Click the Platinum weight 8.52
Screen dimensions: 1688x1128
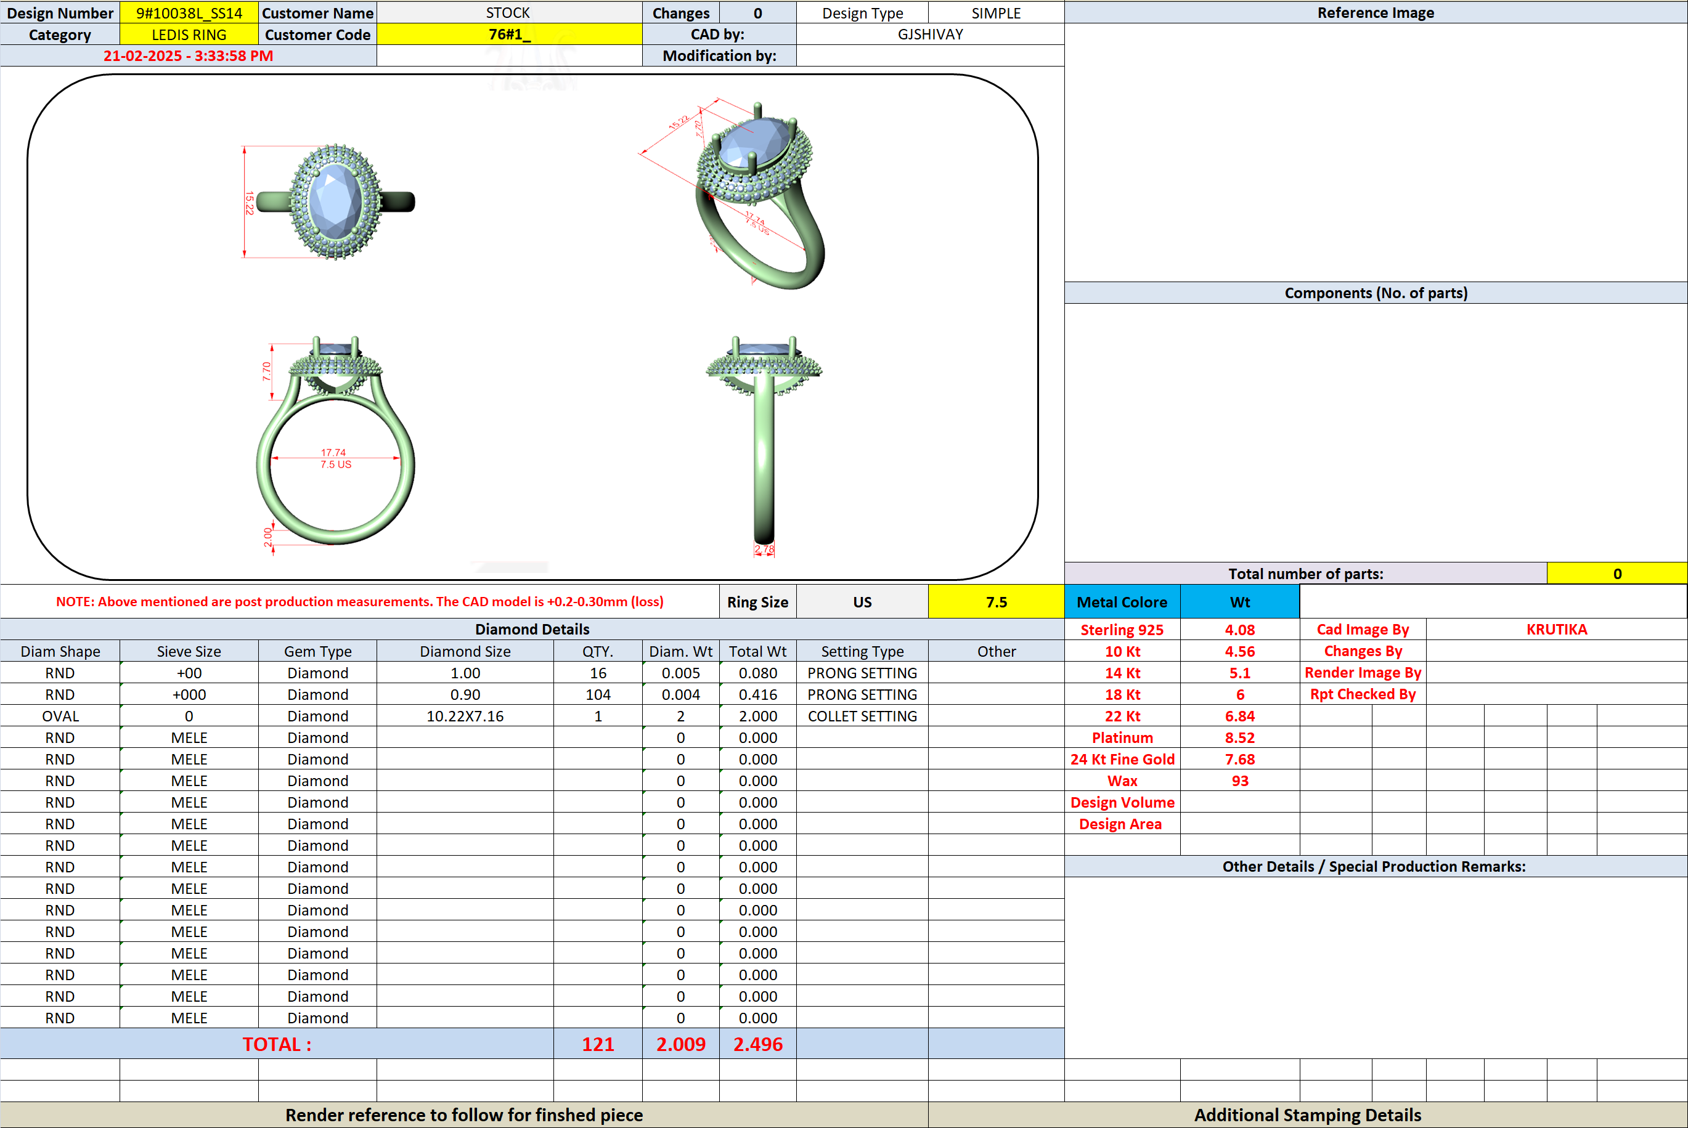[1240, 737]
